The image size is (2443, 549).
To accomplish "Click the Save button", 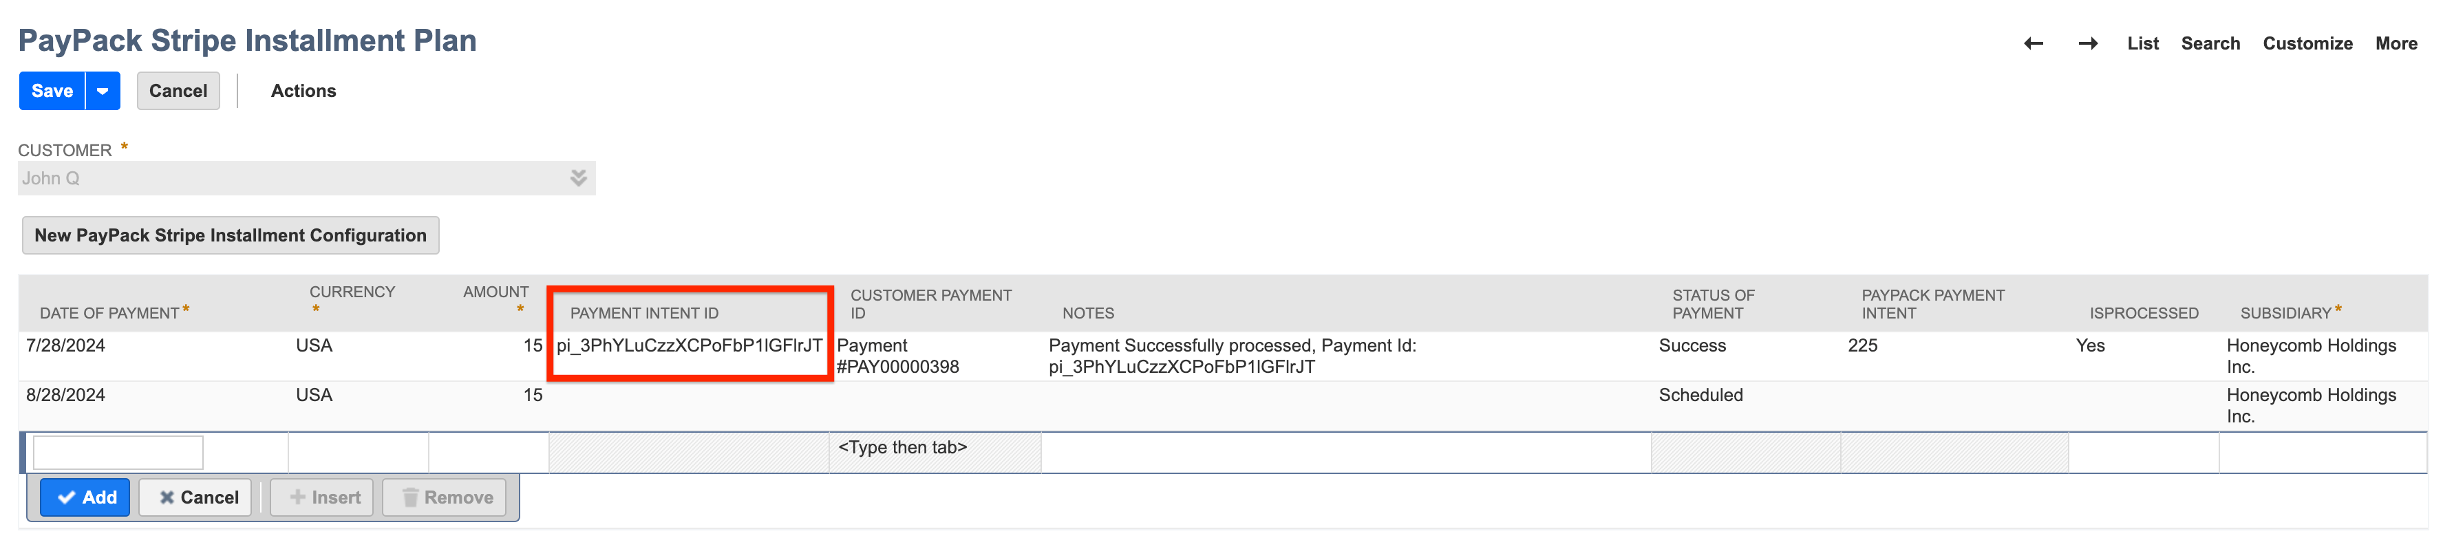I will click(x=51, y=90).
